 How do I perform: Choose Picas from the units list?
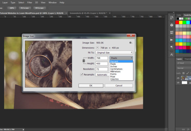click(121, 77)
